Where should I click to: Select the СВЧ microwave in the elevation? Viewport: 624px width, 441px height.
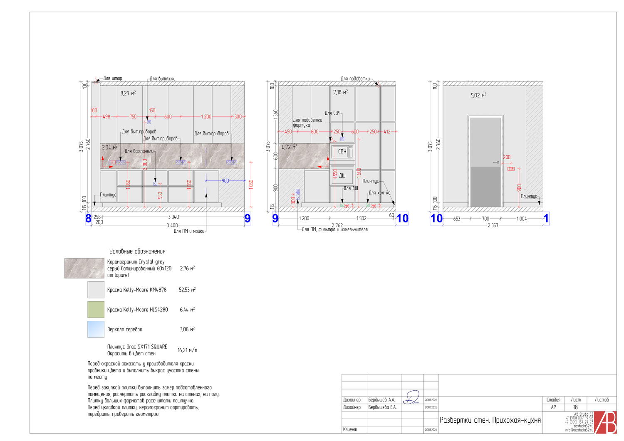tap(342, 152)
